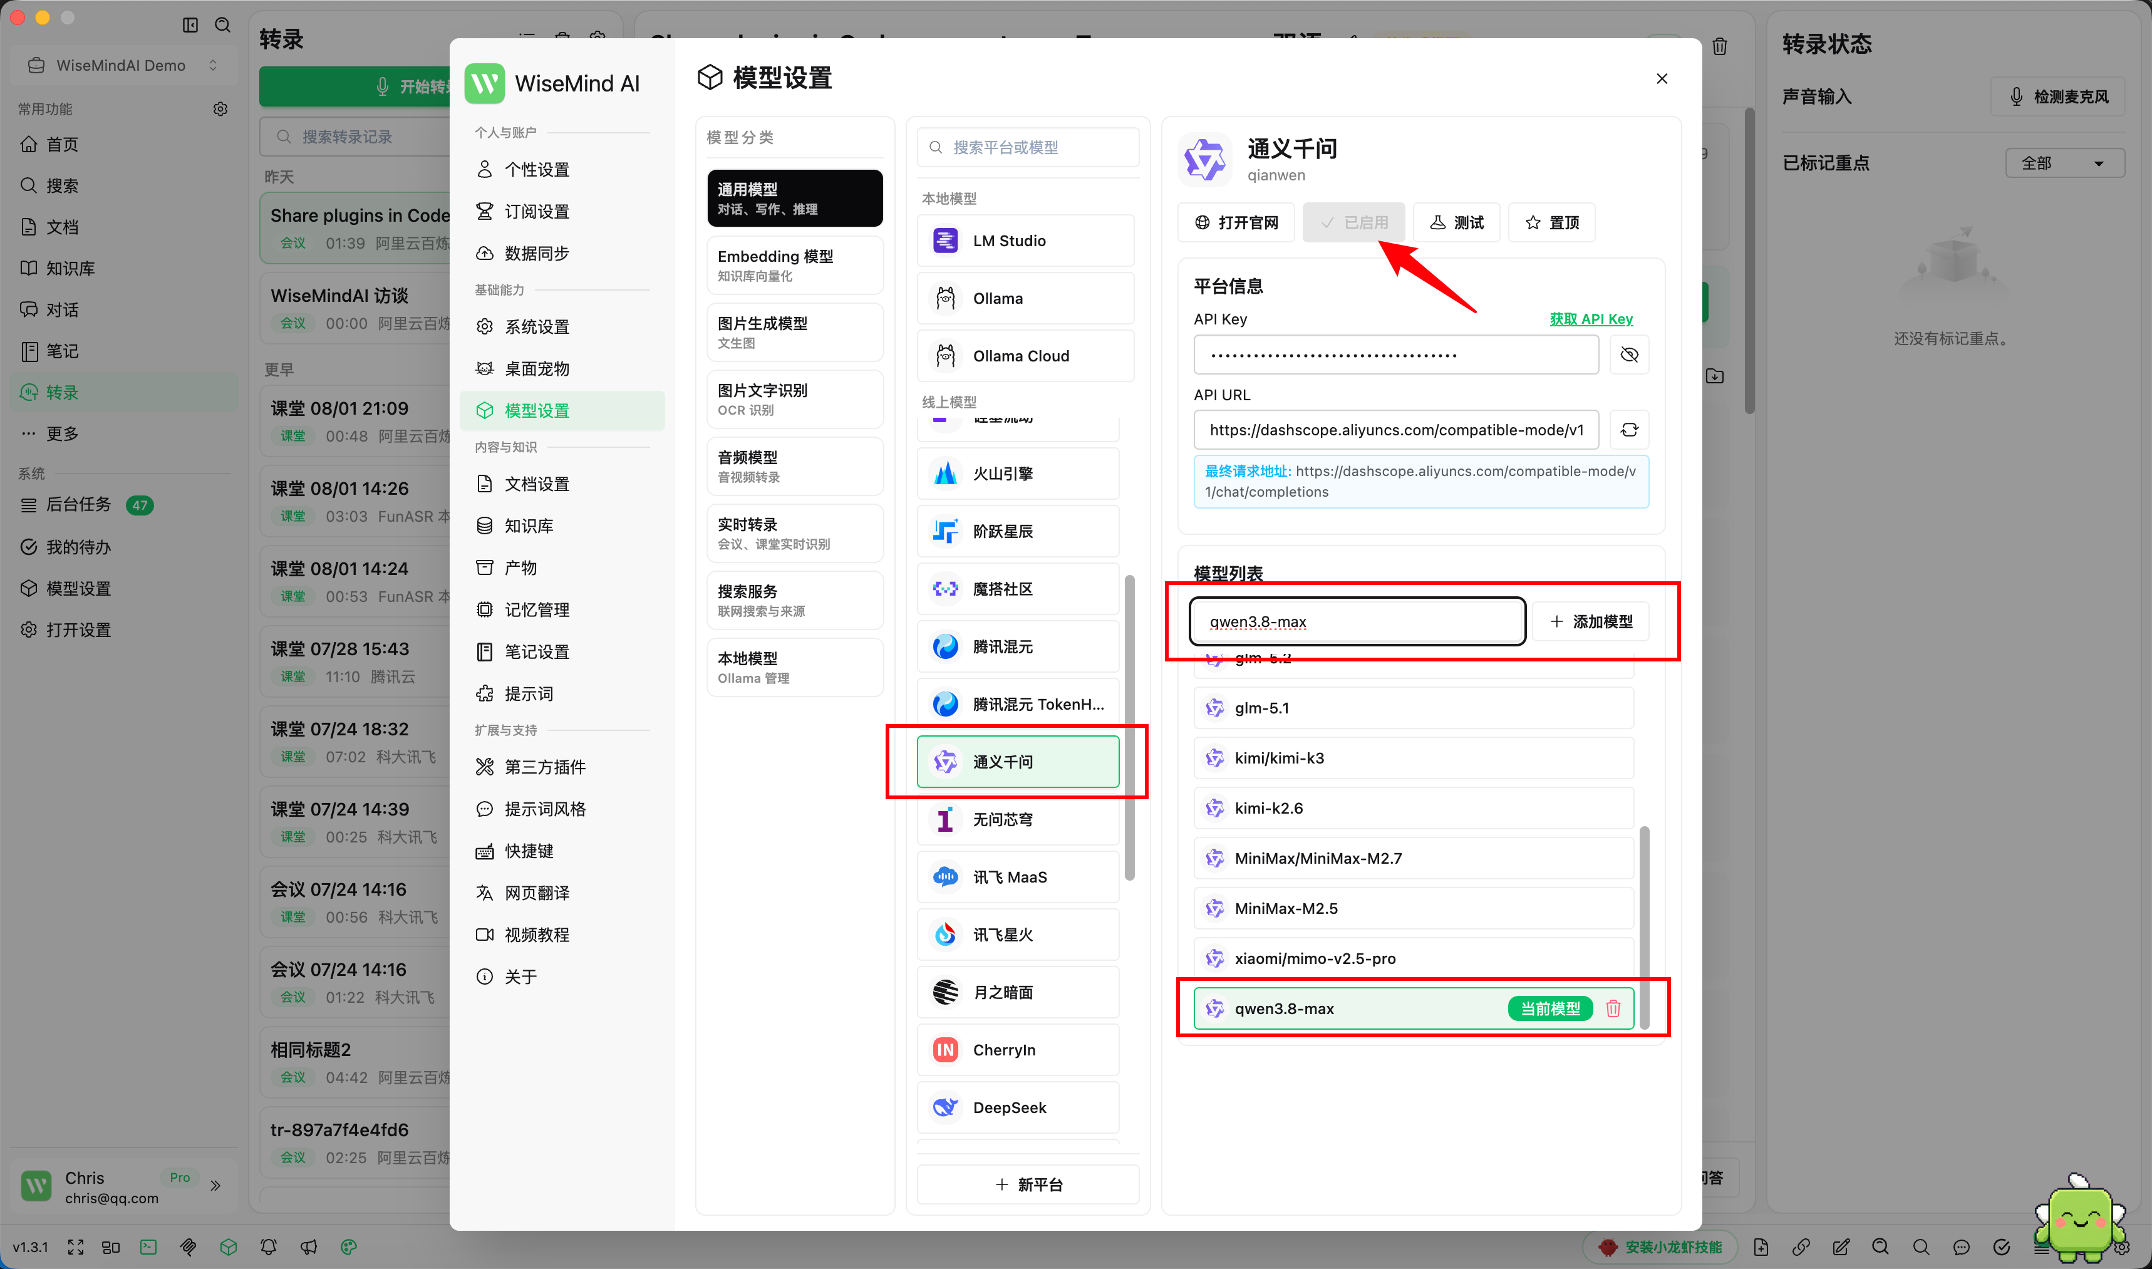This screenshot has height=1269, width=2152.
Task: Click the pencil edit icon in status bar
Action: coord(1841,1247)
